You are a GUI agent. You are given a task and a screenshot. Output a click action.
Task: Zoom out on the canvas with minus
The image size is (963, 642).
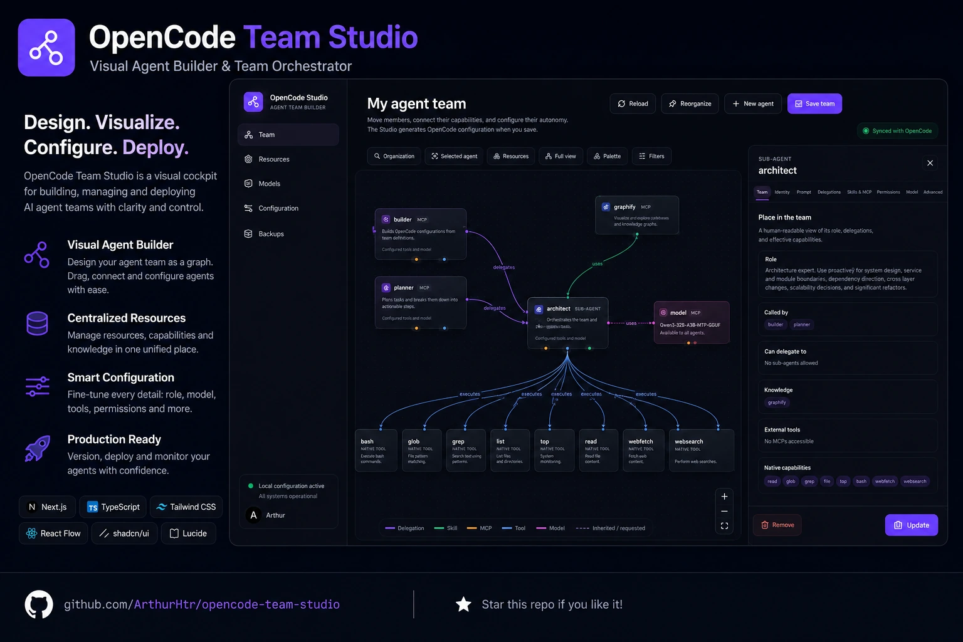pos(724,511)
